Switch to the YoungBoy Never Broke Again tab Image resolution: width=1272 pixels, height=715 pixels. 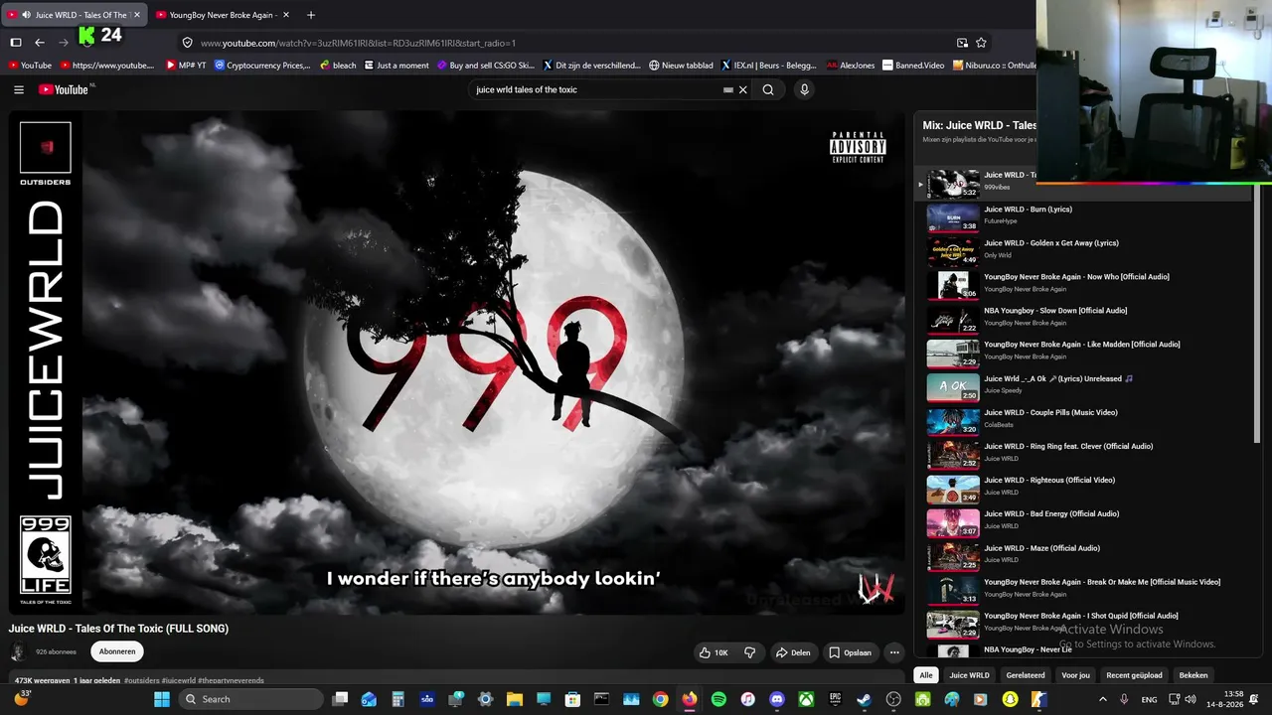pos(223,15)
